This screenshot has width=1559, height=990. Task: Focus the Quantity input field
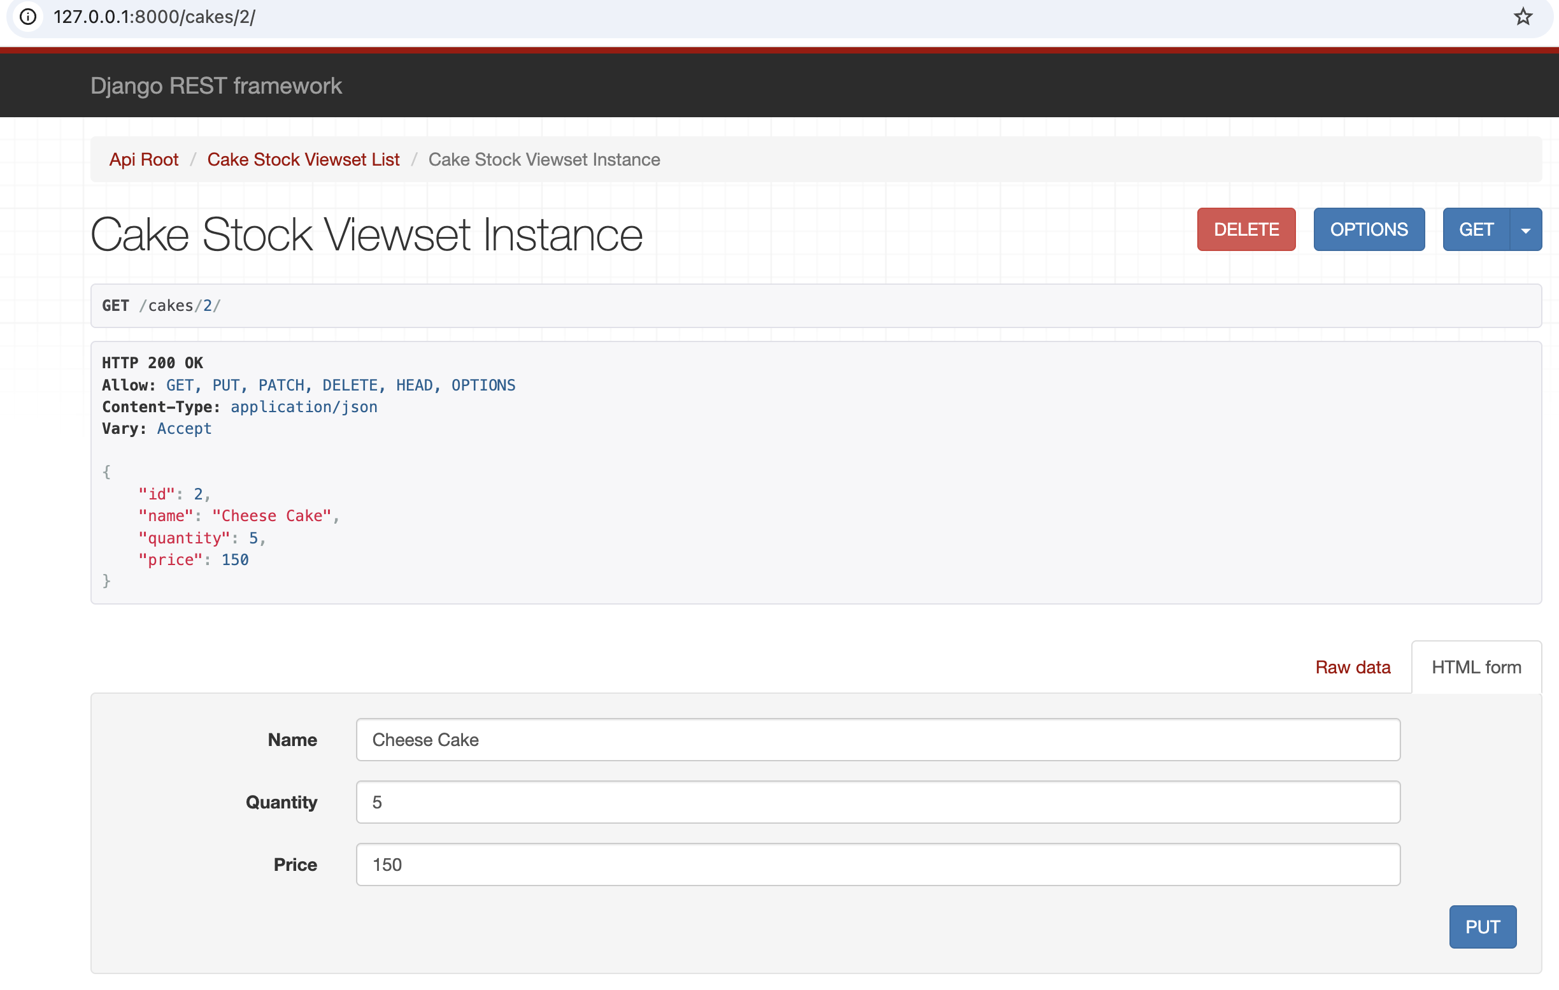[x=878, y=801]
